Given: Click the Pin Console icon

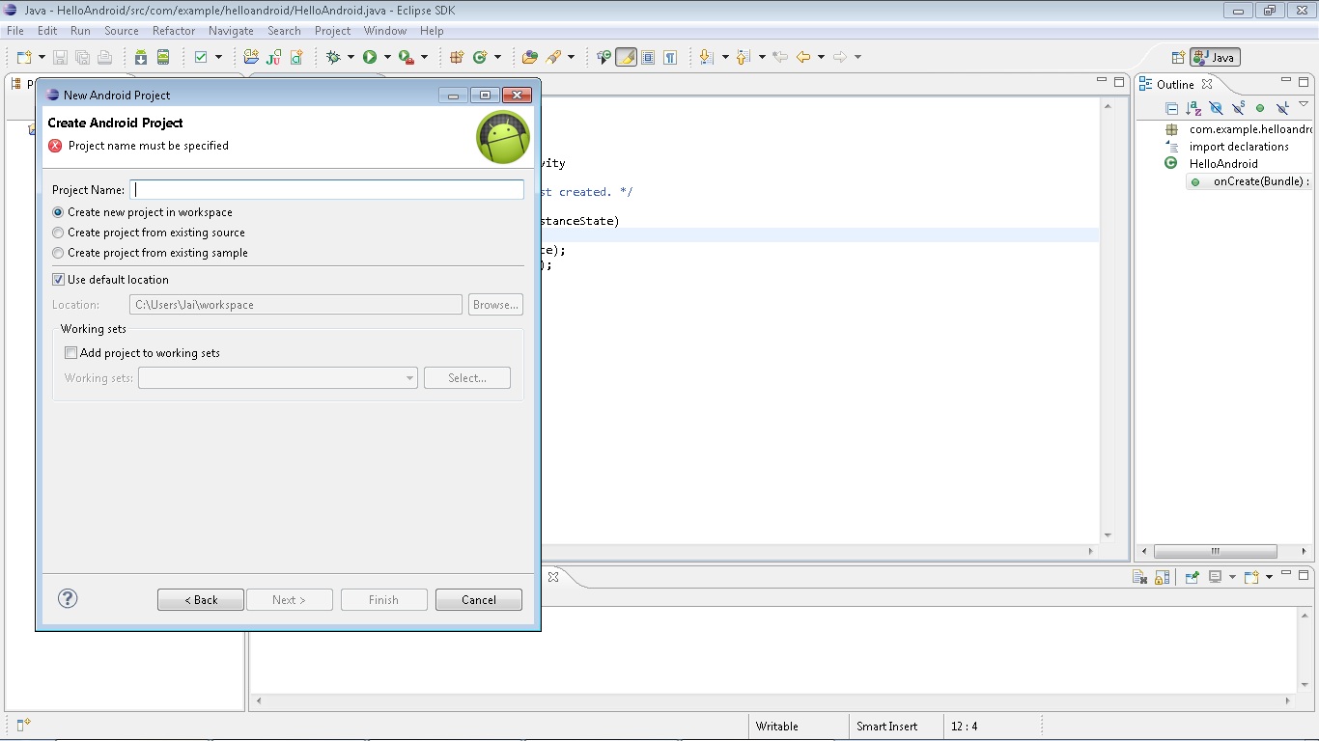Looking at the screenshot, I should 1193,577.
